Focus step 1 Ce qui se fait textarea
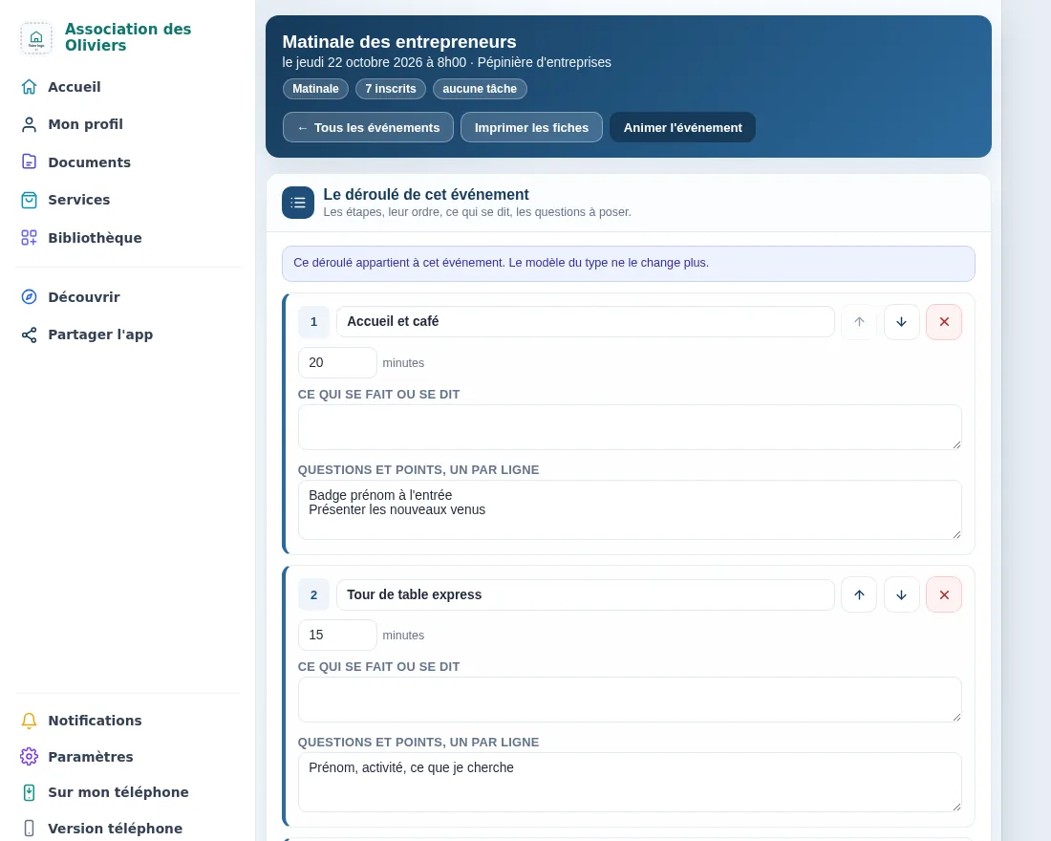 click(630, 427)
